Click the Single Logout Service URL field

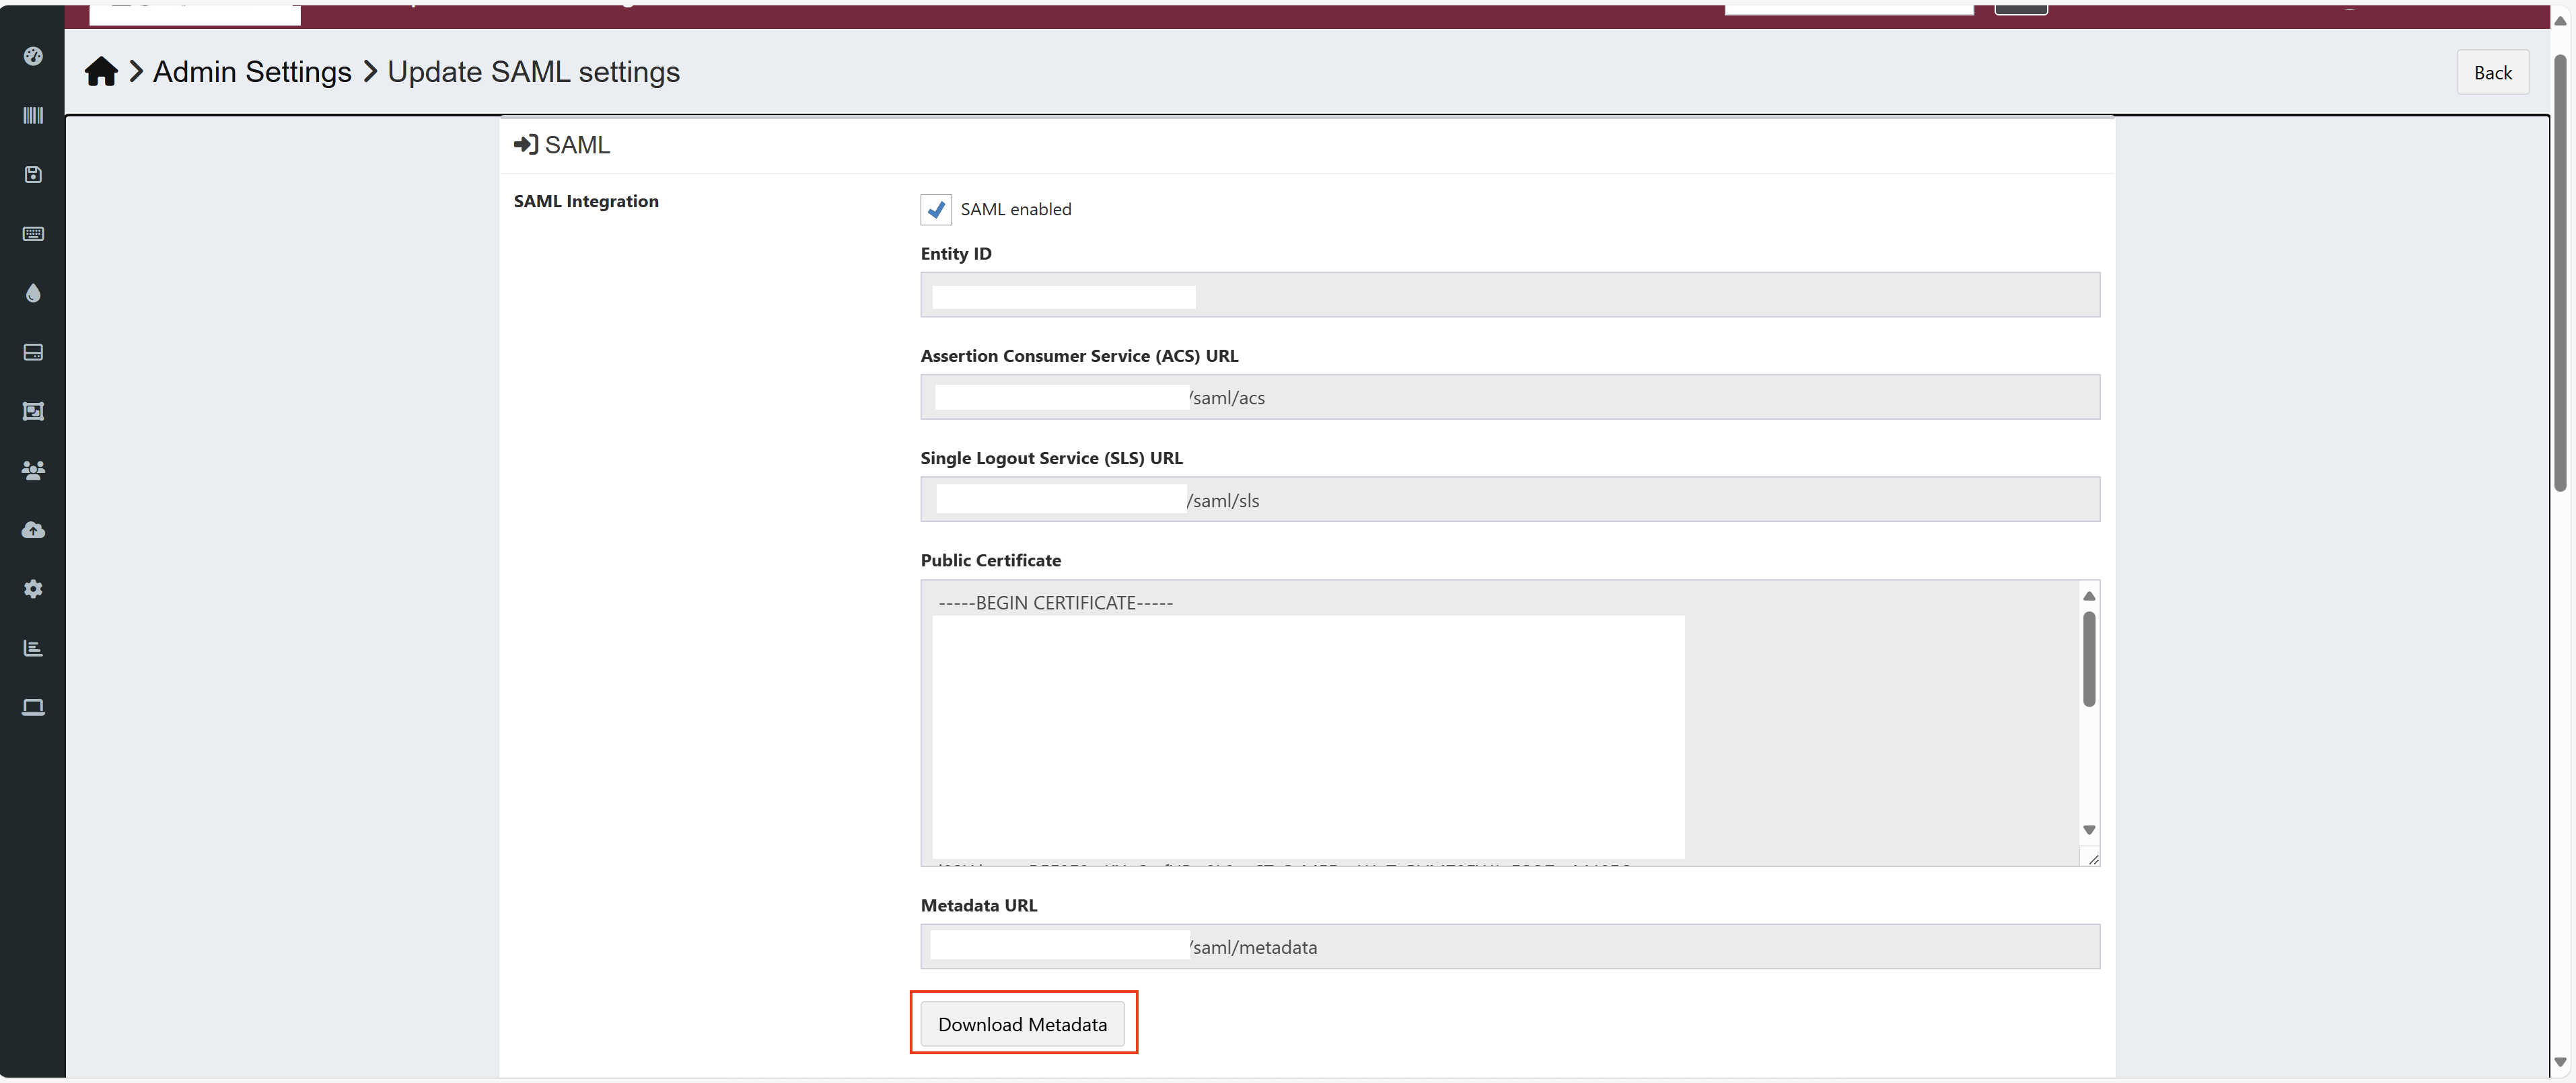click(x=1509, y=499)
